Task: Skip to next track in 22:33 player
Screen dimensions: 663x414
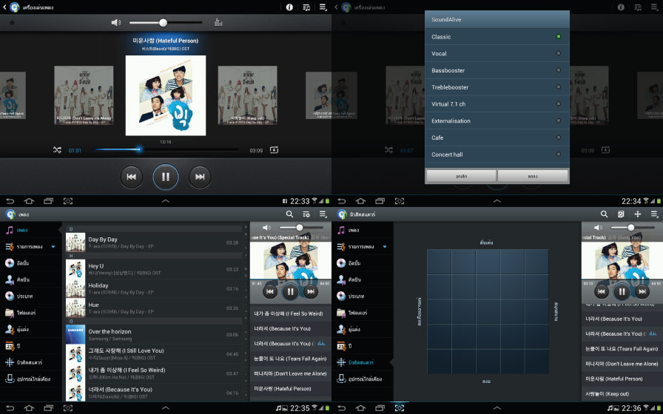Action: (200, 177)
